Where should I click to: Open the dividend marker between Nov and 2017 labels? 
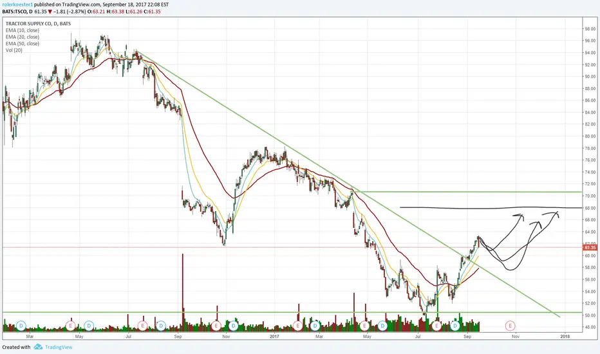pyautogui.click(x=233, y=326)
